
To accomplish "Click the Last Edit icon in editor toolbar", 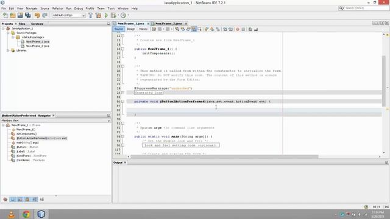I will tap(154, 29).
